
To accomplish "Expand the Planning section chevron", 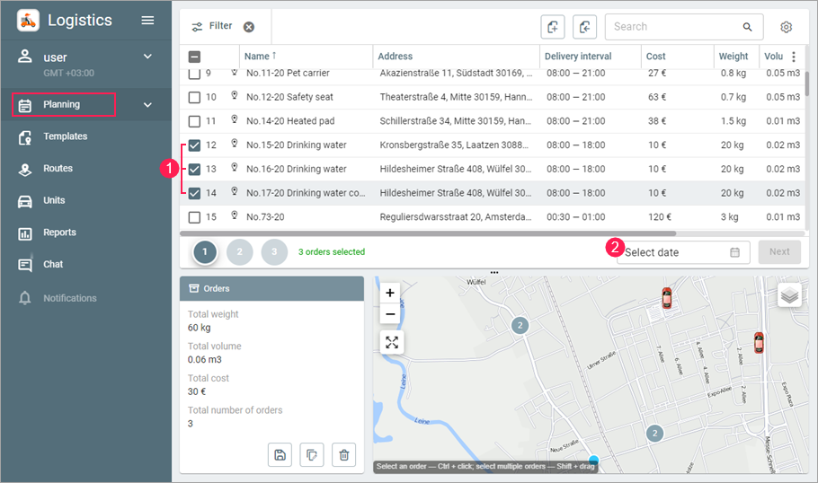I will click(x=147, y=105).
